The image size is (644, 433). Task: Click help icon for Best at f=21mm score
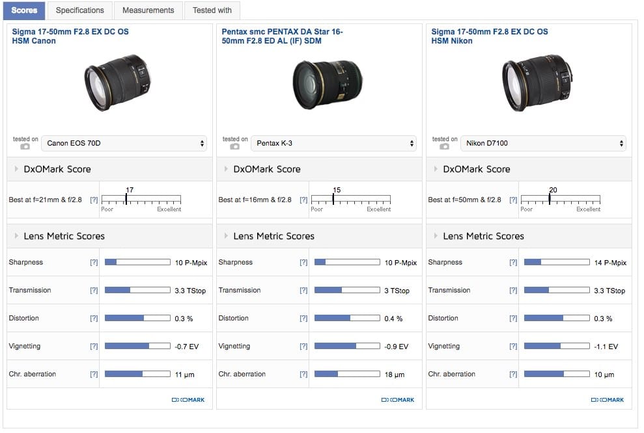(x=94, y=200)
